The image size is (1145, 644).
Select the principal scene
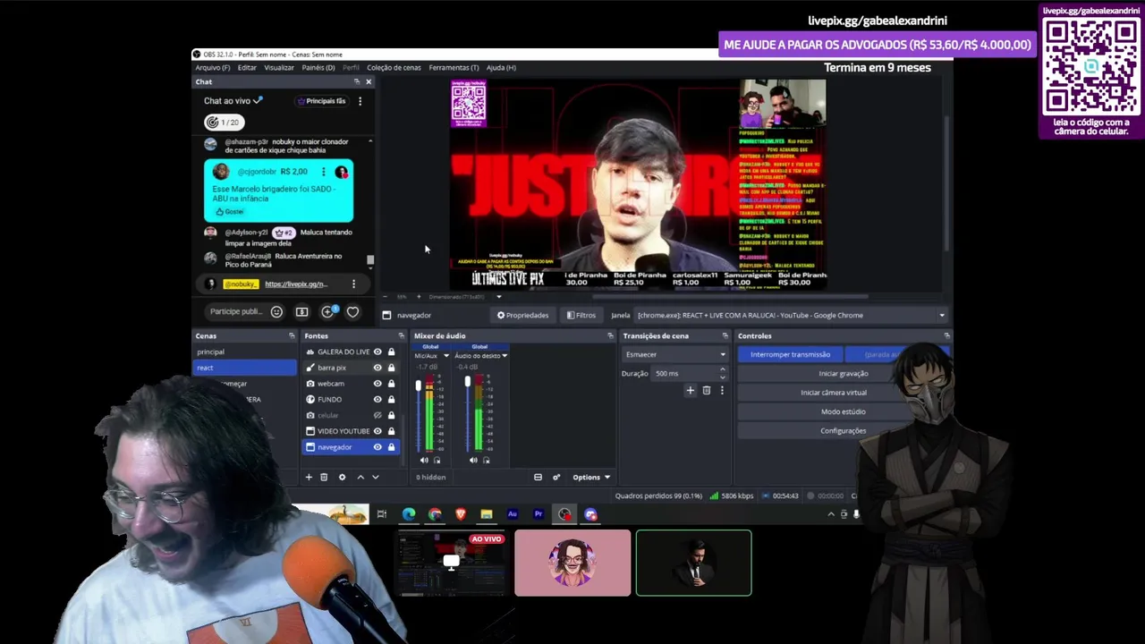coord(245,352)
